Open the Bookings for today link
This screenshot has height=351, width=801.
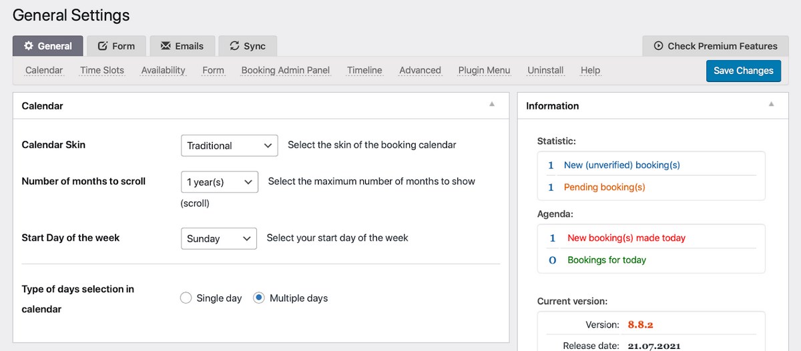tap(607, 260)
